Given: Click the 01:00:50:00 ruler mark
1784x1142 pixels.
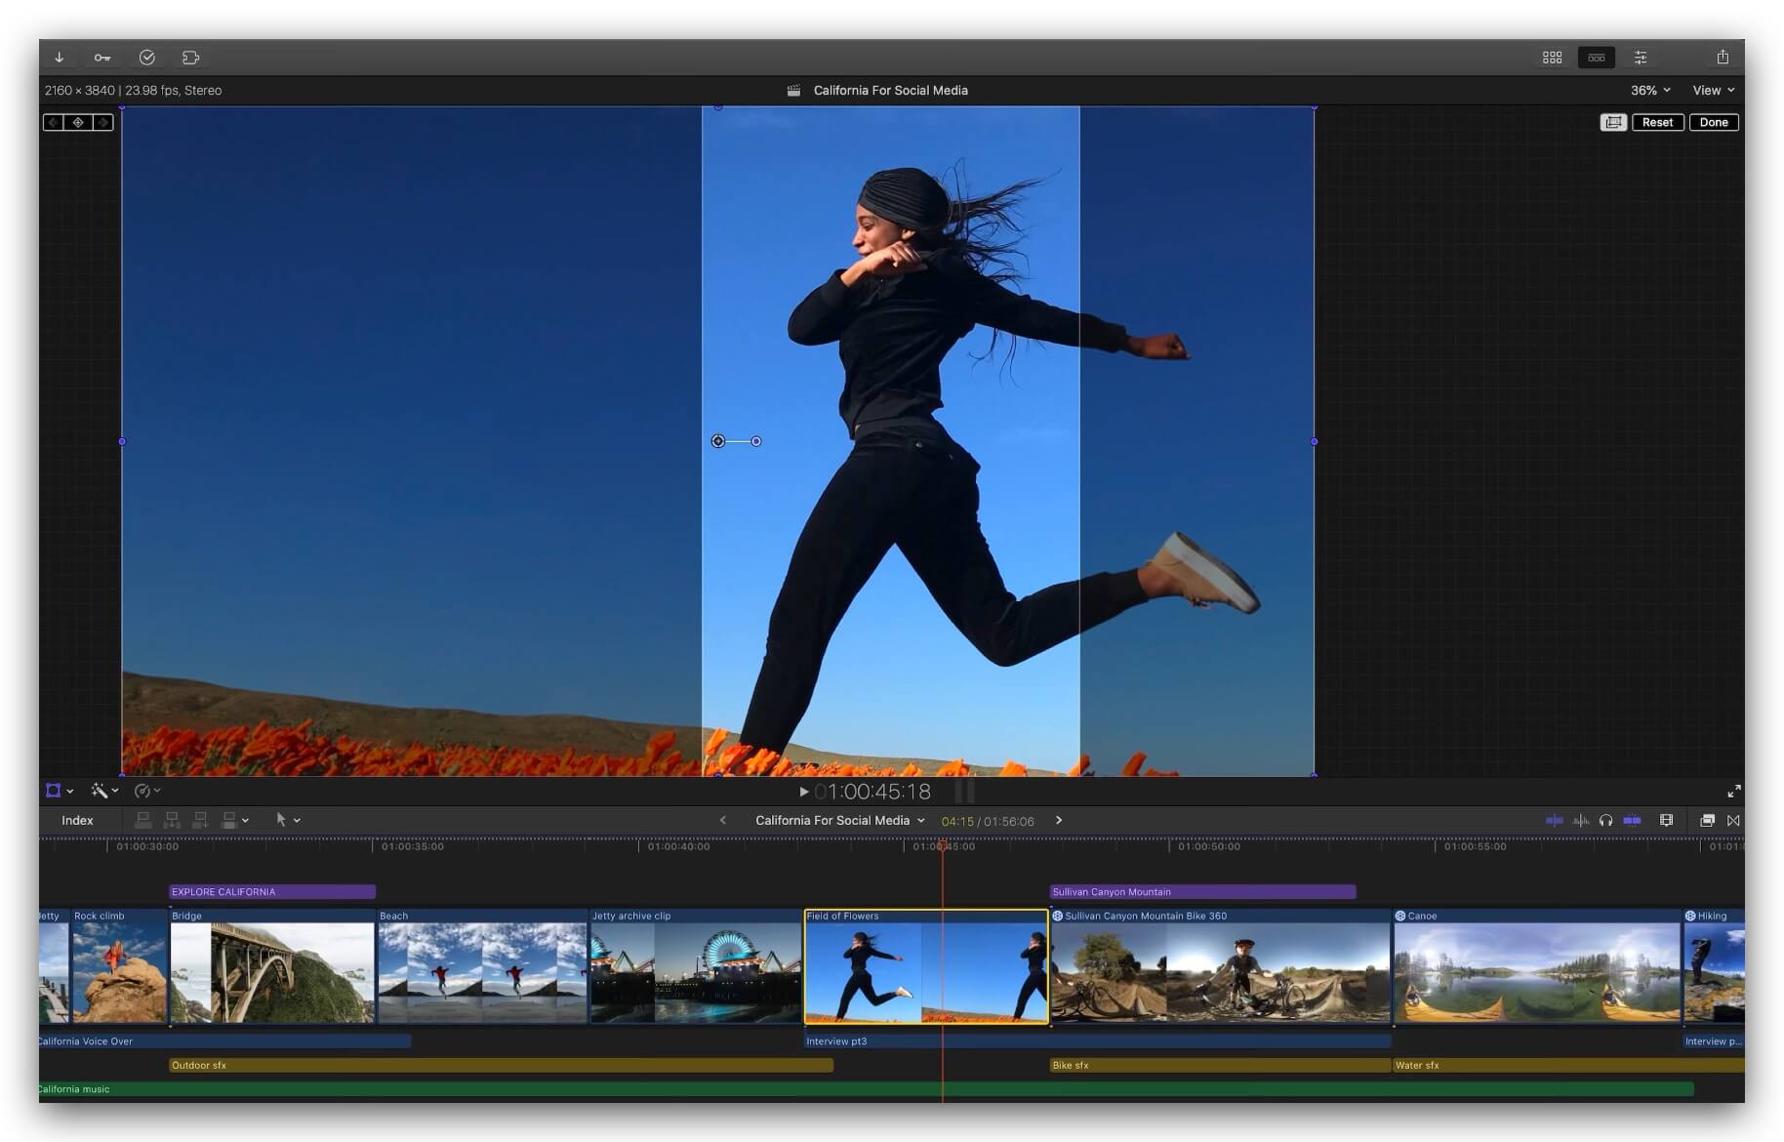Looking at the screenshot, I should click(x=1208, y=846).
